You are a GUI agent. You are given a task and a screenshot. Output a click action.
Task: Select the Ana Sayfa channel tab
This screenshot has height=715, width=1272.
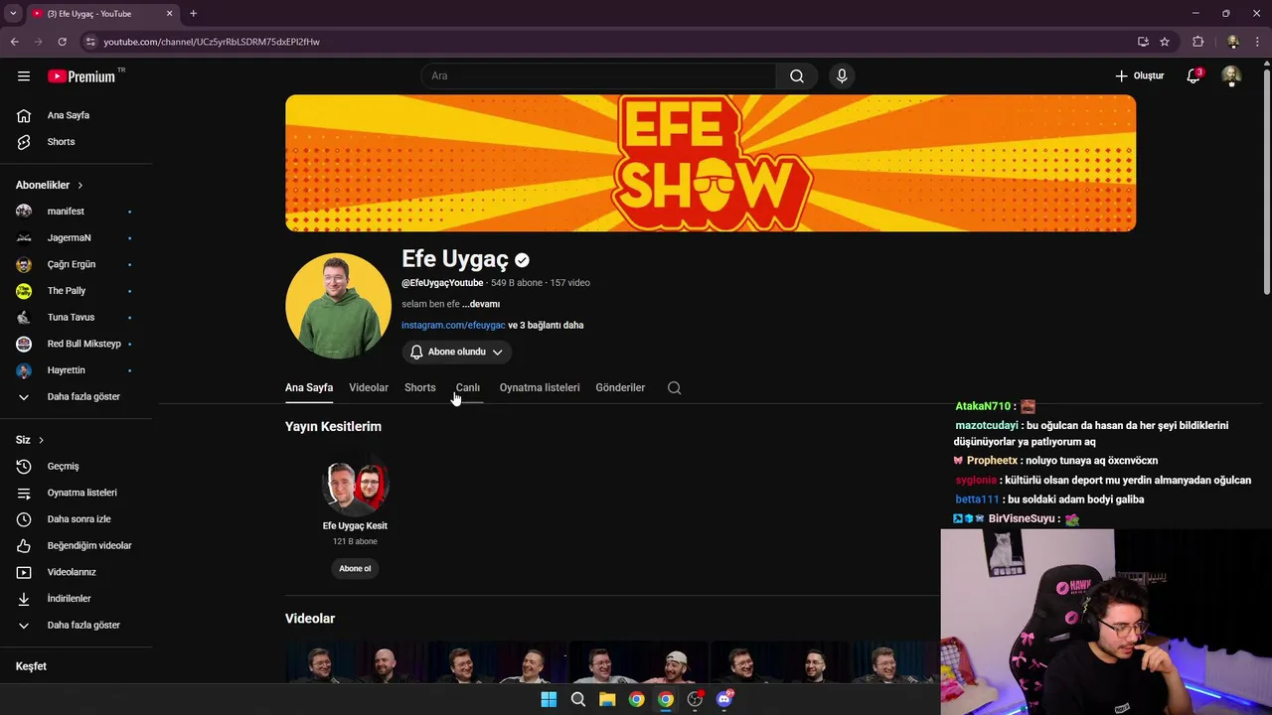tap(309, 387)
